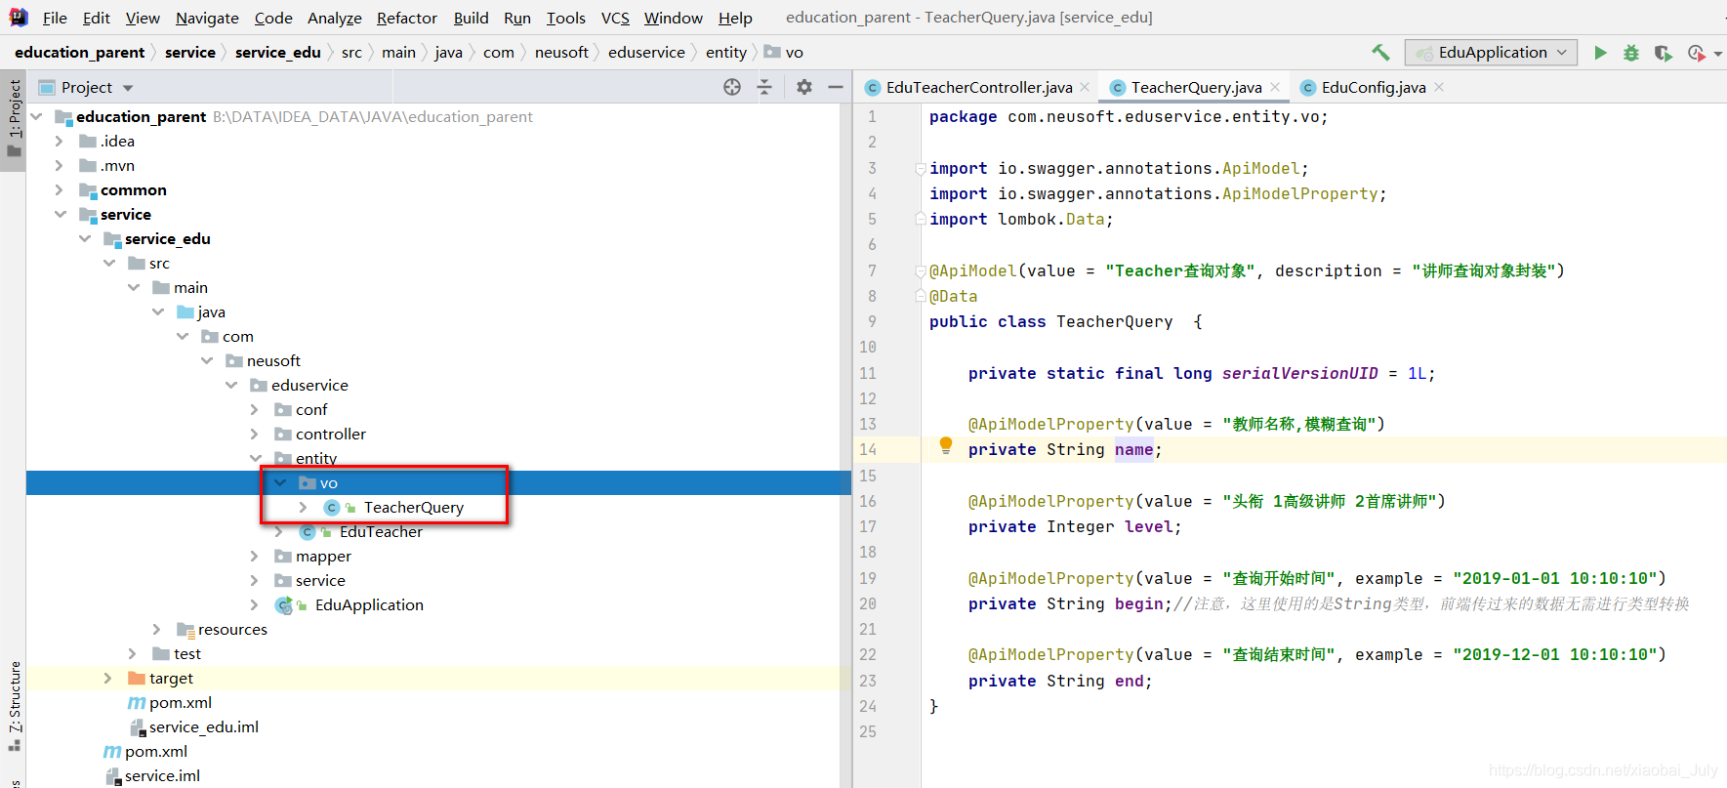1727x788 pixels.
Task: Close the EduConfig.java tab
Action: (1439, 87)
